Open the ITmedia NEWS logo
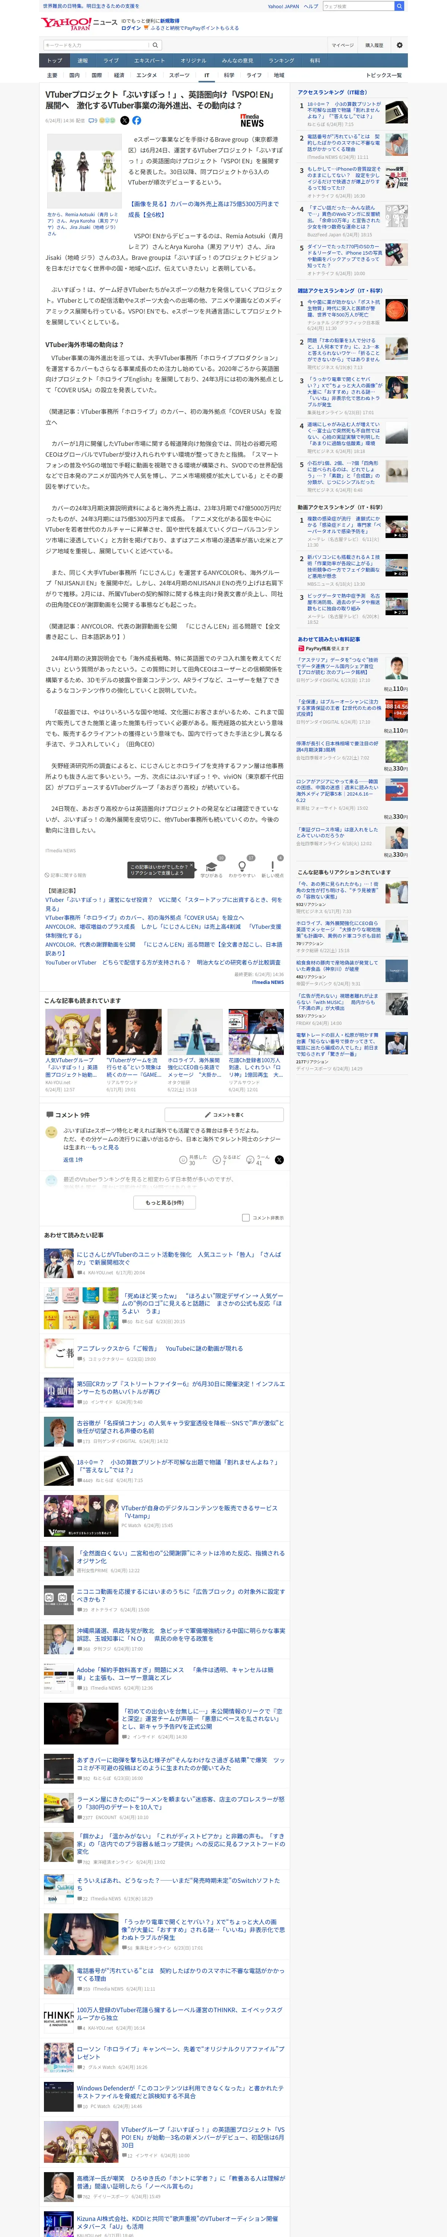 click(252, 121)
